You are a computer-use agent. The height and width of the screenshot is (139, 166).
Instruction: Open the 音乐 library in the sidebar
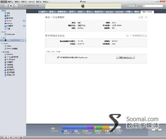[x=7, y=13]
